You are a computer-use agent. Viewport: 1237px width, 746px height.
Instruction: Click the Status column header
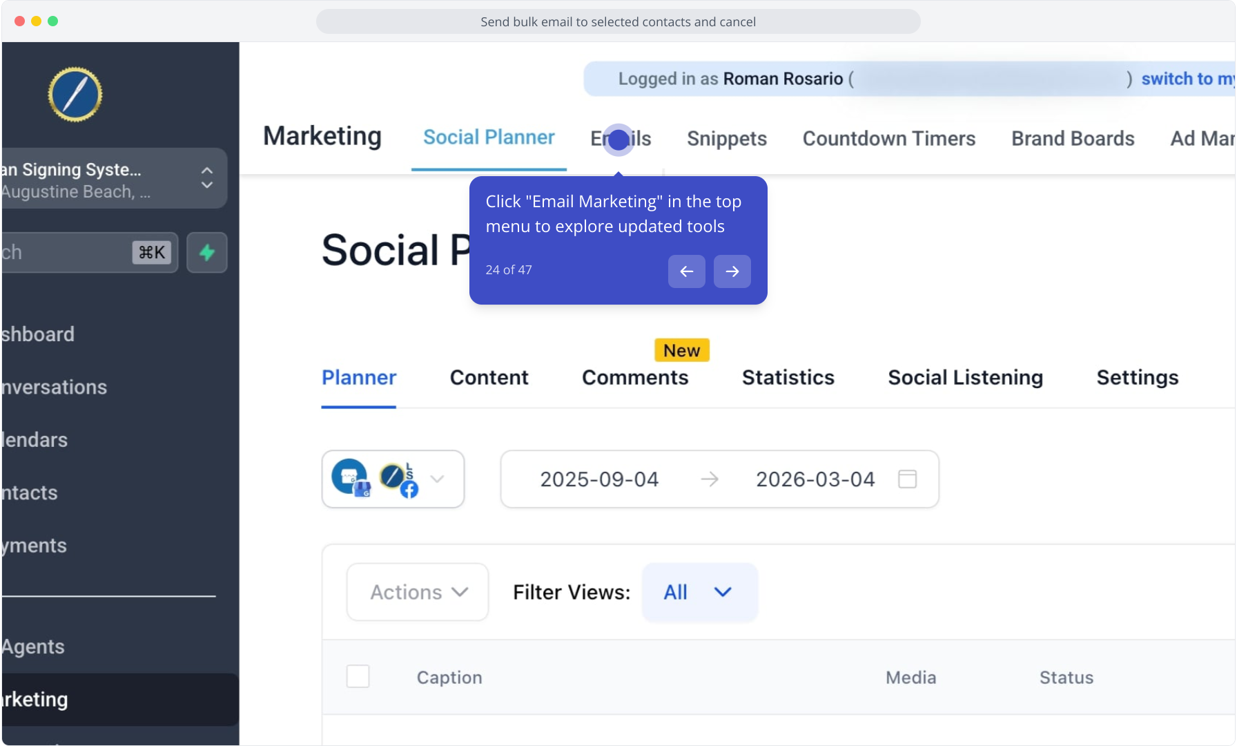pyautogui.click(x=1066, y=678)
